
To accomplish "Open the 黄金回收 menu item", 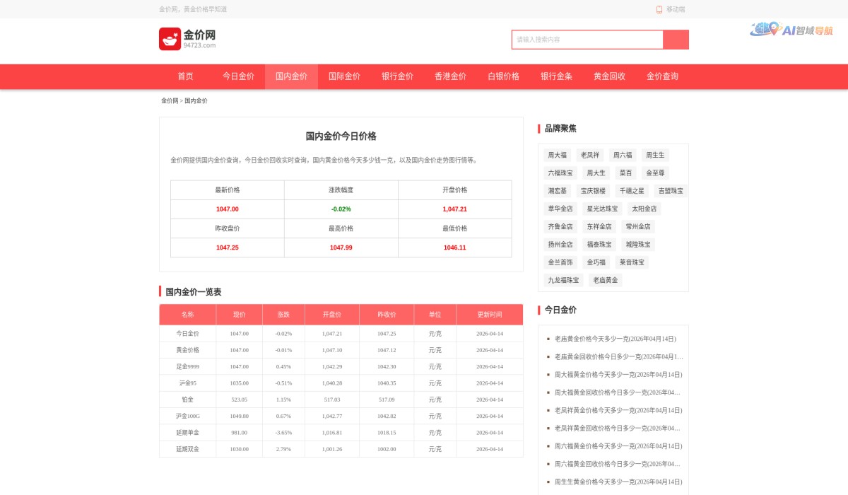I will pos(611,76).
